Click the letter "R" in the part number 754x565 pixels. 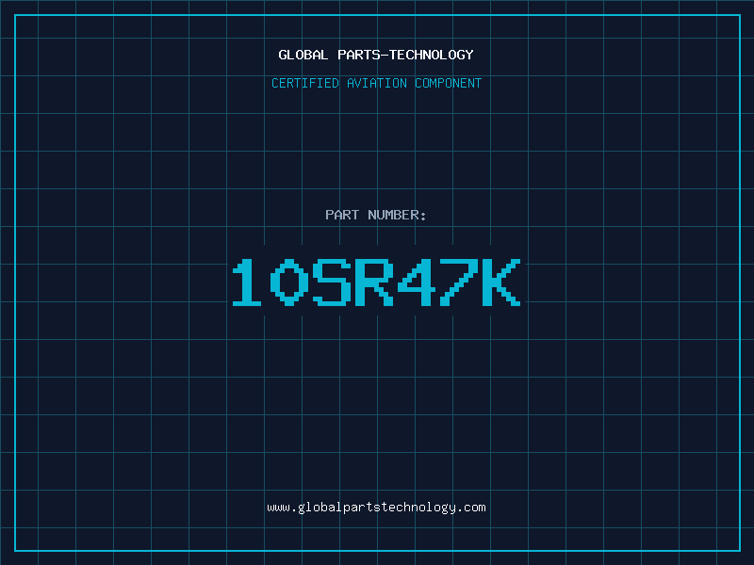(x=373, y=282)
